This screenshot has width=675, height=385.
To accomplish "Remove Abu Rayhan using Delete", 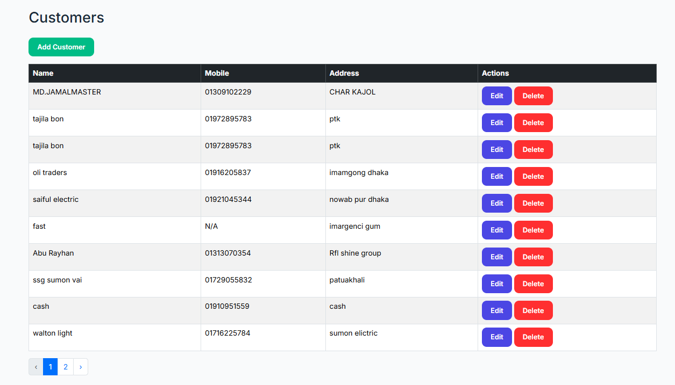I will point(533,257).
